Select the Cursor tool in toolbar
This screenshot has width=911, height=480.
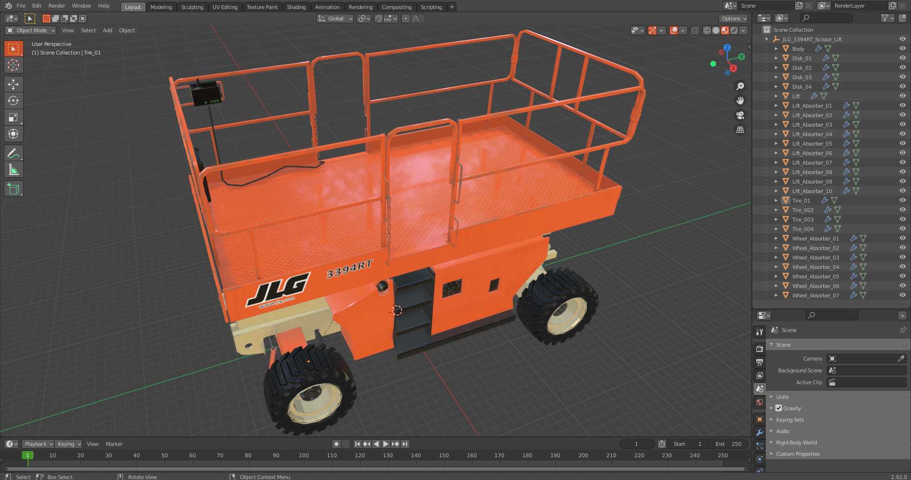(13, 65)
